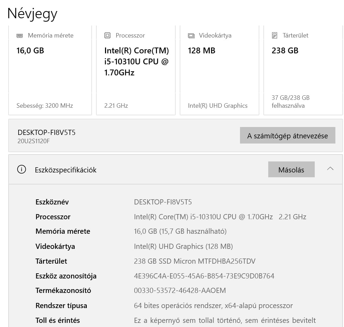The width and height of the screenshot is (344, 327).
Task: Click the Névjegy page heading
Action: coord(32,13)
